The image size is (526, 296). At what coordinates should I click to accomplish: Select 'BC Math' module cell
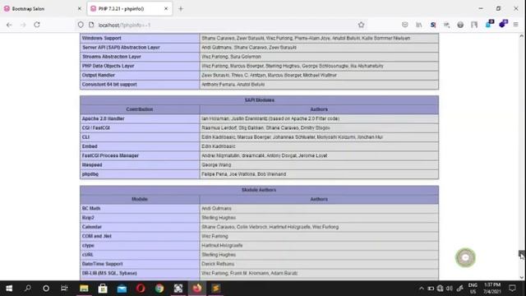tap(140, 208)
